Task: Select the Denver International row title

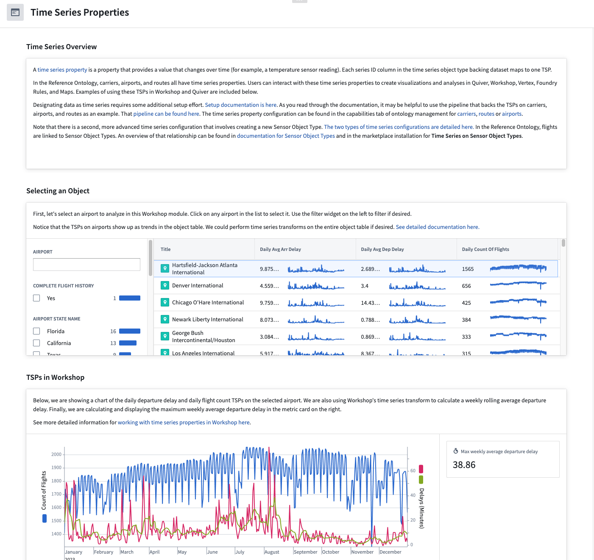Action: [x=198, y=285]
